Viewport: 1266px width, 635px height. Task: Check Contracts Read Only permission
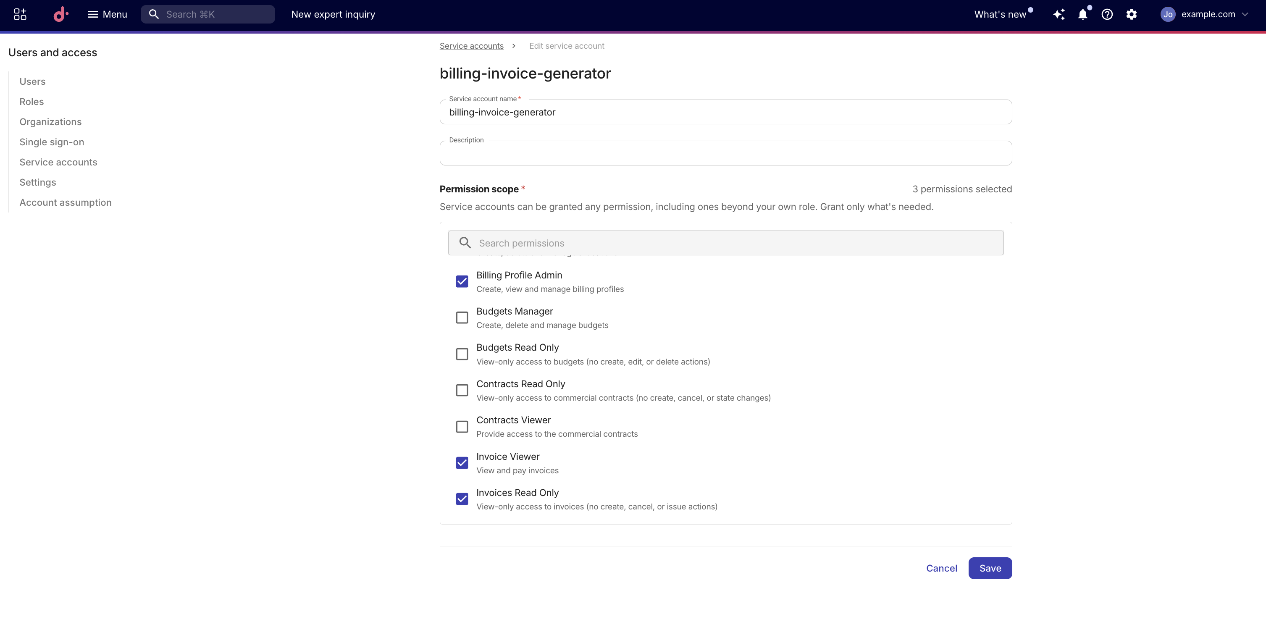462,390
